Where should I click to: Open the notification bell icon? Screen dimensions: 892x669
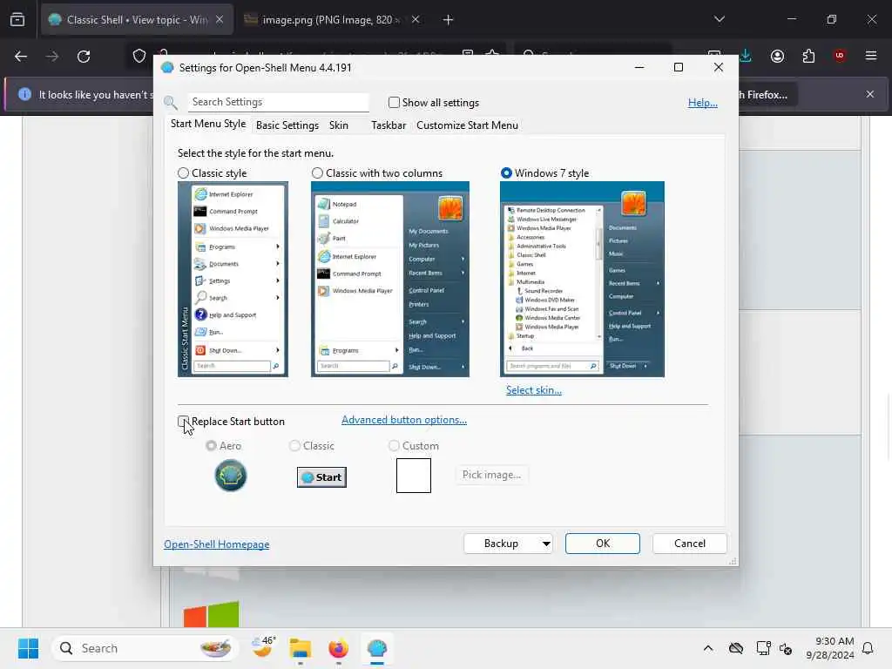pyautogui.click(x=868, y=648)
